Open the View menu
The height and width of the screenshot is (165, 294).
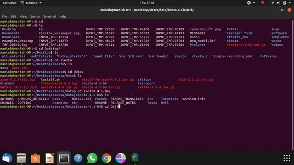point(23,16)
